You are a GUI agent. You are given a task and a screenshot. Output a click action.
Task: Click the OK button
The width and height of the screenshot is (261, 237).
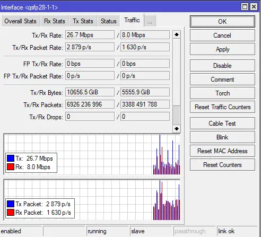(222, 22)
